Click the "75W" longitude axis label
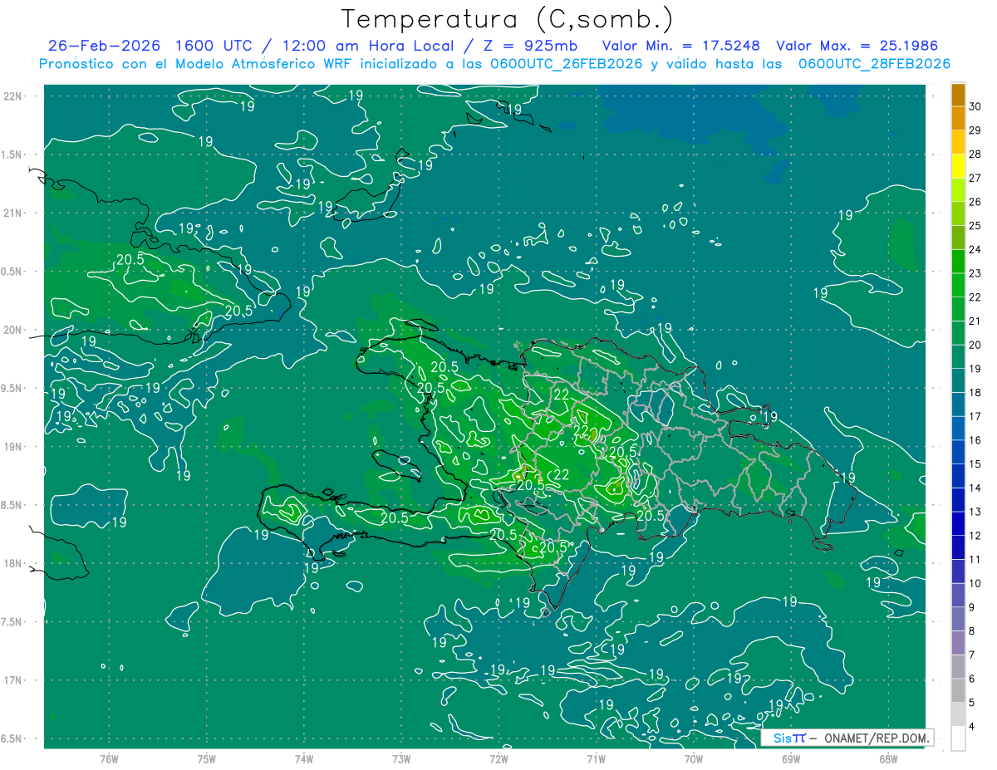 pos(207,759)
